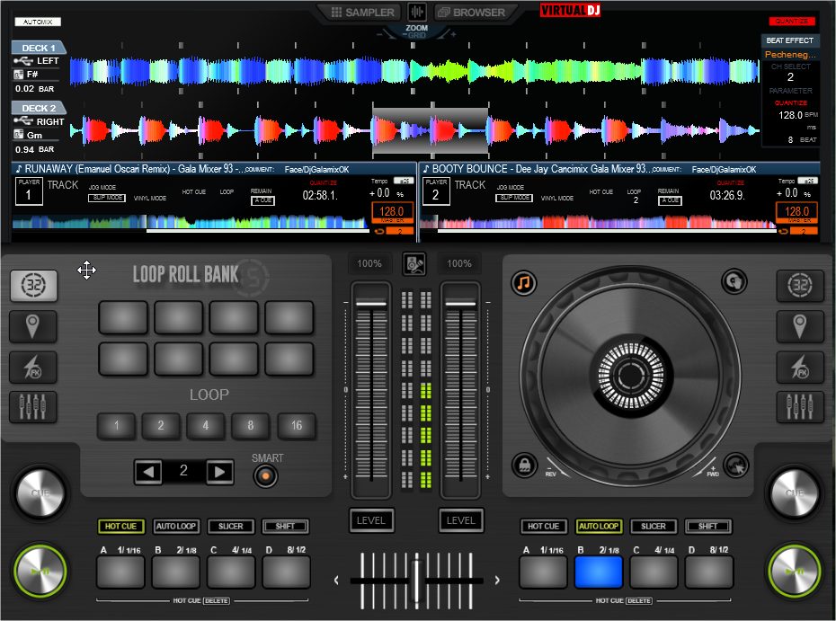Select the 32-beat loop icon on right deck
The image size is (836, 621).
(x=801, y=285)
